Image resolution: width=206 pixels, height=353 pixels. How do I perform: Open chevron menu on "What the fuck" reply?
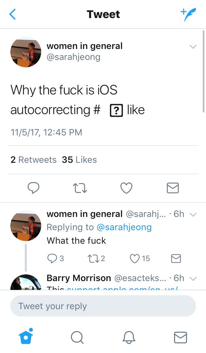point(193,215)
